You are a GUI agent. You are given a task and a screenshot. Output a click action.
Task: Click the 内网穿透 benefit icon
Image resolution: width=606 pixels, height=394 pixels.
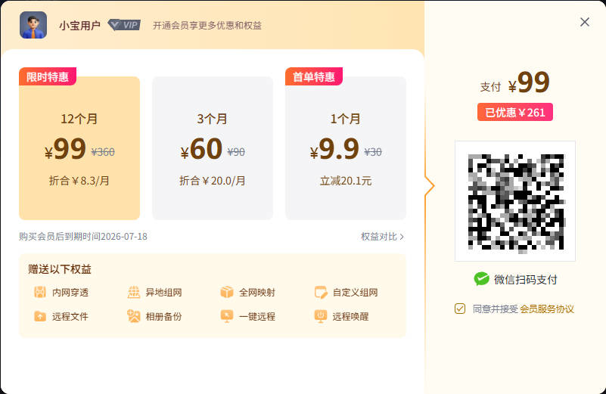tap(40, 292)
